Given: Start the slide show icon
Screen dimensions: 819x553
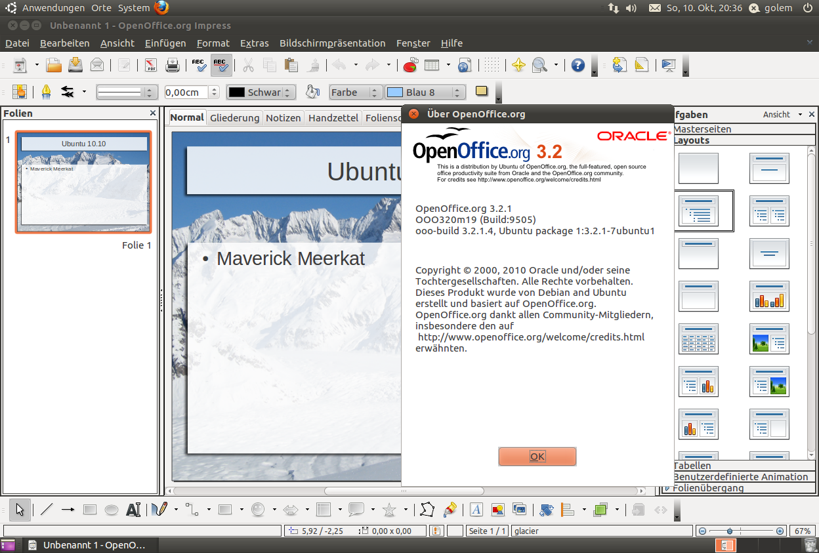Looking at the screenshot, I should pyautogui.click(x=668, y=65).
